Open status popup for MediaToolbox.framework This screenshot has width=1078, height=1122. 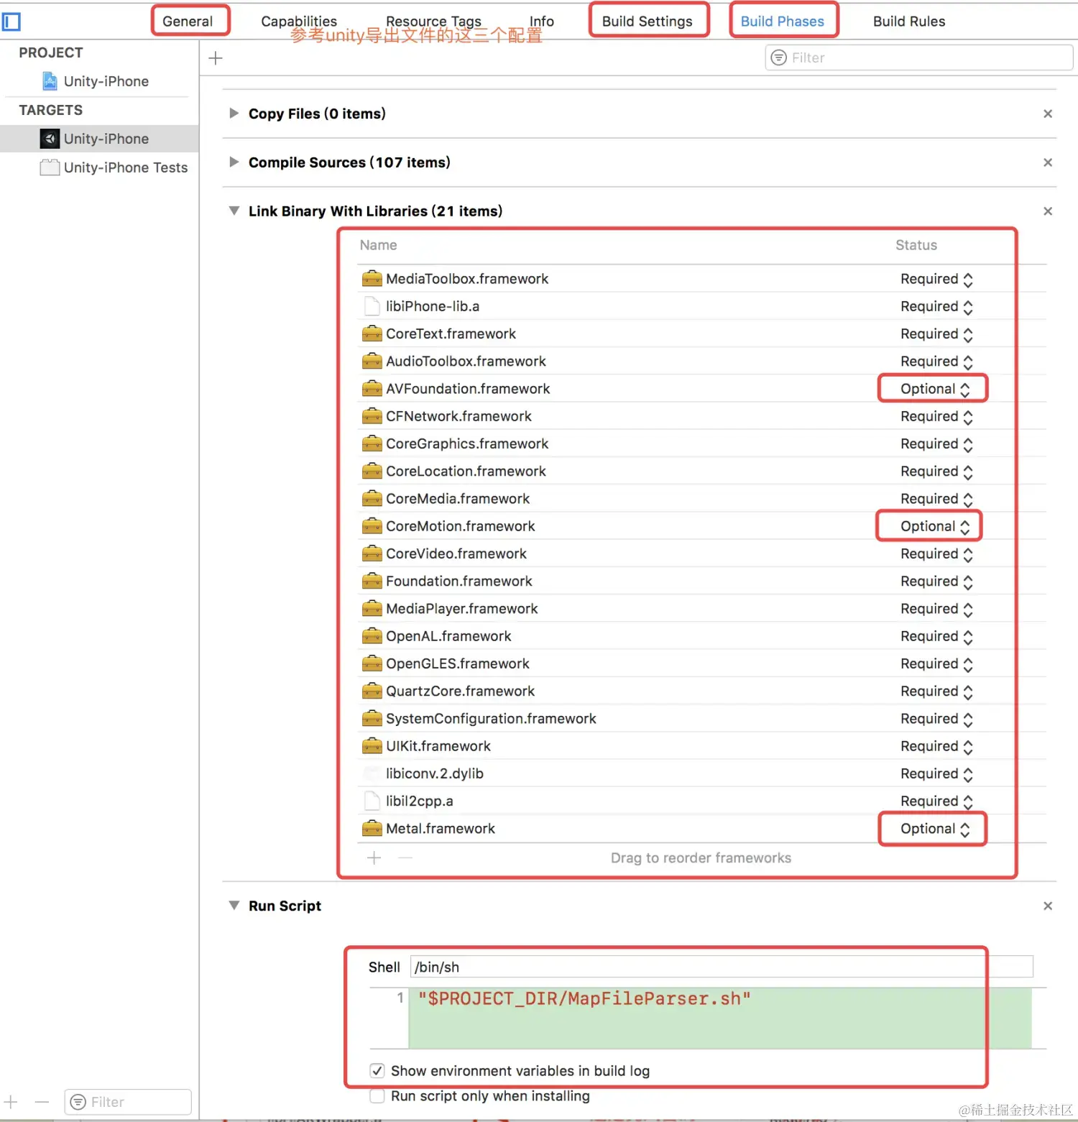pyautogui.click(x=936, y=279)
